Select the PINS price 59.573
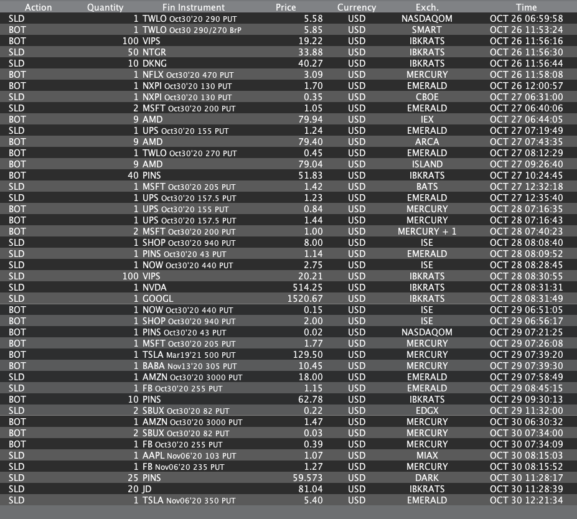Viewport: 577px width, 519px height. pos(307,478)
